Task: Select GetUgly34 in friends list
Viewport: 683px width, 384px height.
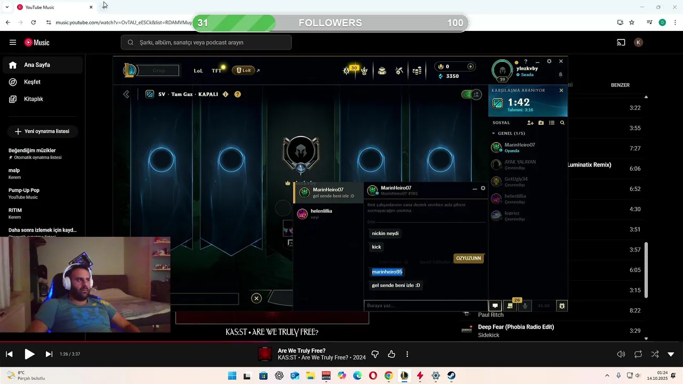Action: (x=528, y=182)
